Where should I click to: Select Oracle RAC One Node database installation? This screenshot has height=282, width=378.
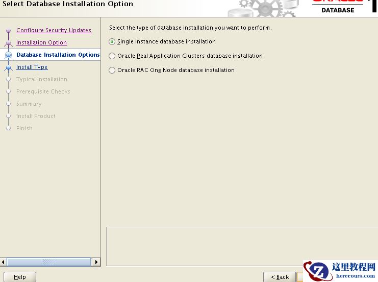(112, 70)
